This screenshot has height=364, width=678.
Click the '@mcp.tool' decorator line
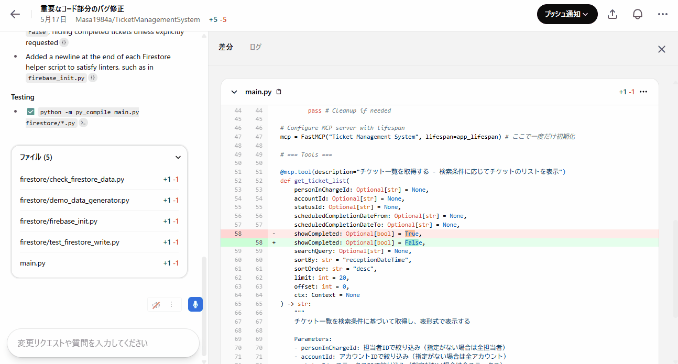click(423, 172)
